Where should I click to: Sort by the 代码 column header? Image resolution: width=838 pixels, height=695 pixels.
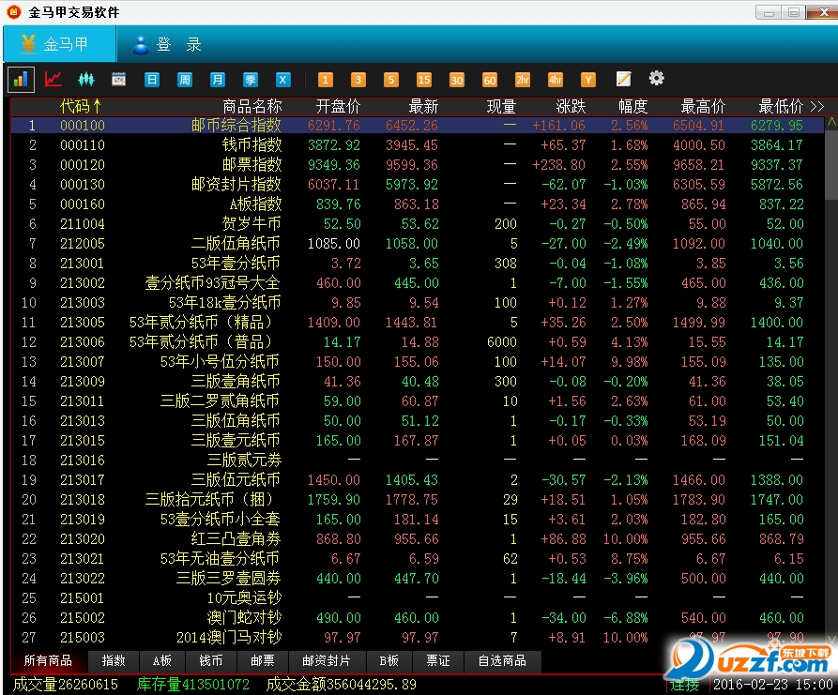(80, 106)
